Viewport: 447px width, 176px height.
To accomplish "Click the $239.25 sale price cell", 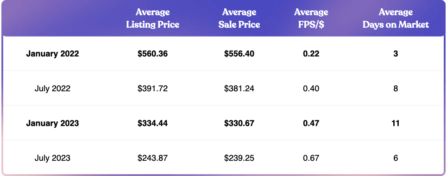I will click(239, 158).
